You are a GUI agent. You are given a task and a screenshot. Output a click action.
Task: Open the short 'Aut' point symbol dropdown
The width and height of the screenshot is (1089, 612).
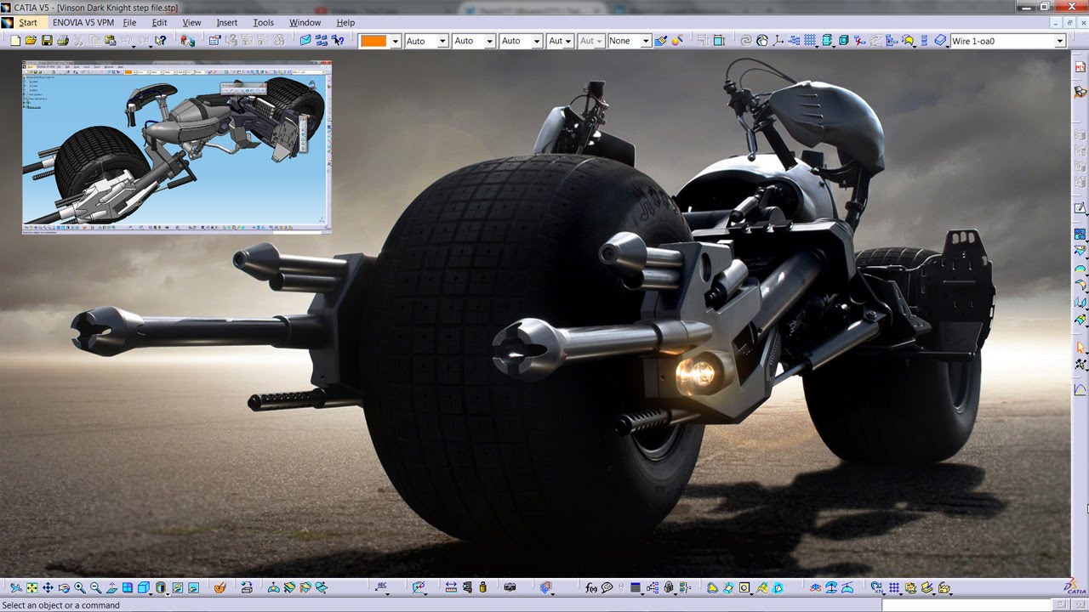[568, 41]
